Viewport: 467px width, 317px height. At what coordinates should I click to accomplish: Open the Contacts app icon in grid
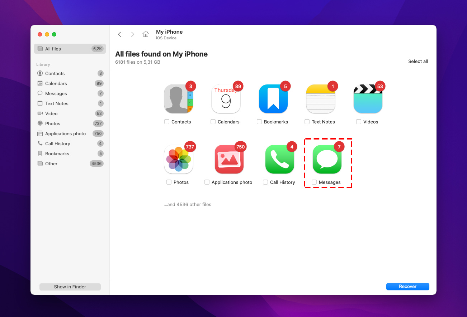179,99
